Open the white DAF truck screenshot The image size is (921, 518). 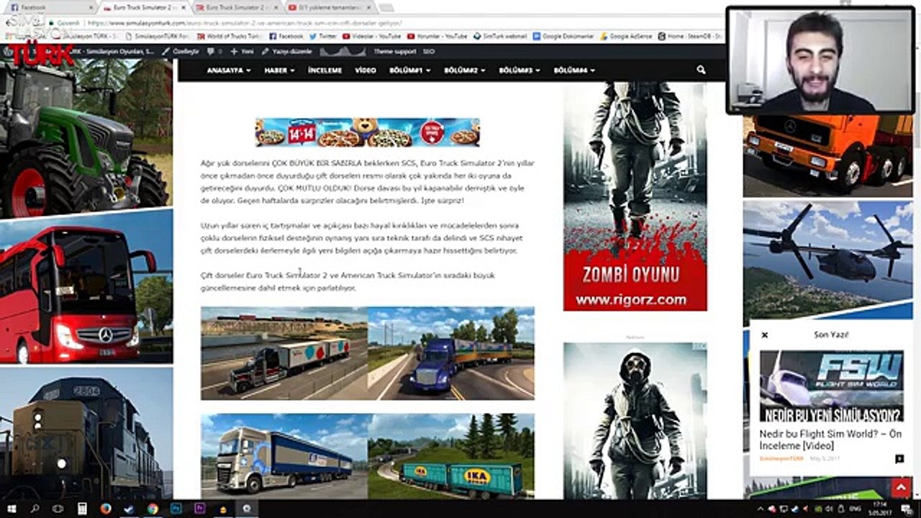[x=284, y=456]
